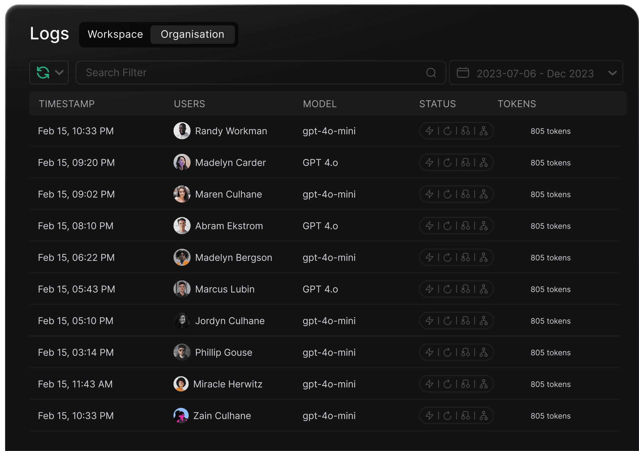
Task: Sort by the TIMESTAMP column header
Action: [67, 104]
